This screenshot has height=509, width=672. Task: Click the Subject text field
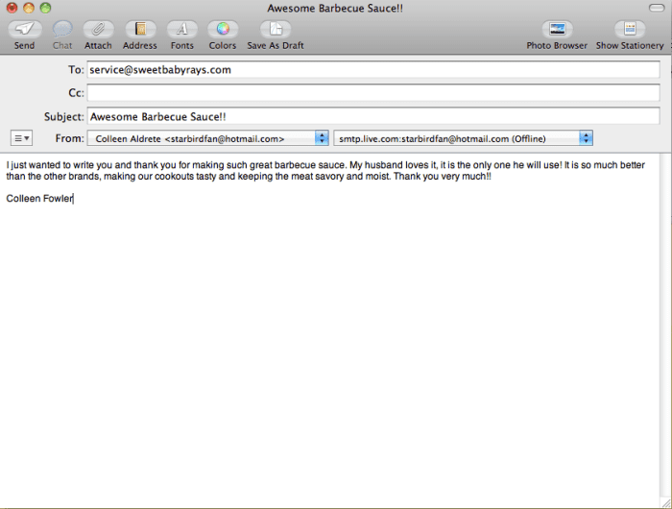pyautogui.click(x=372, y=116)
